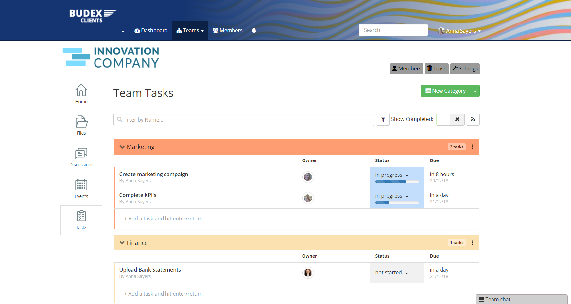
Task: Click the Filter by Name input field
Action: tap(244, 120)
